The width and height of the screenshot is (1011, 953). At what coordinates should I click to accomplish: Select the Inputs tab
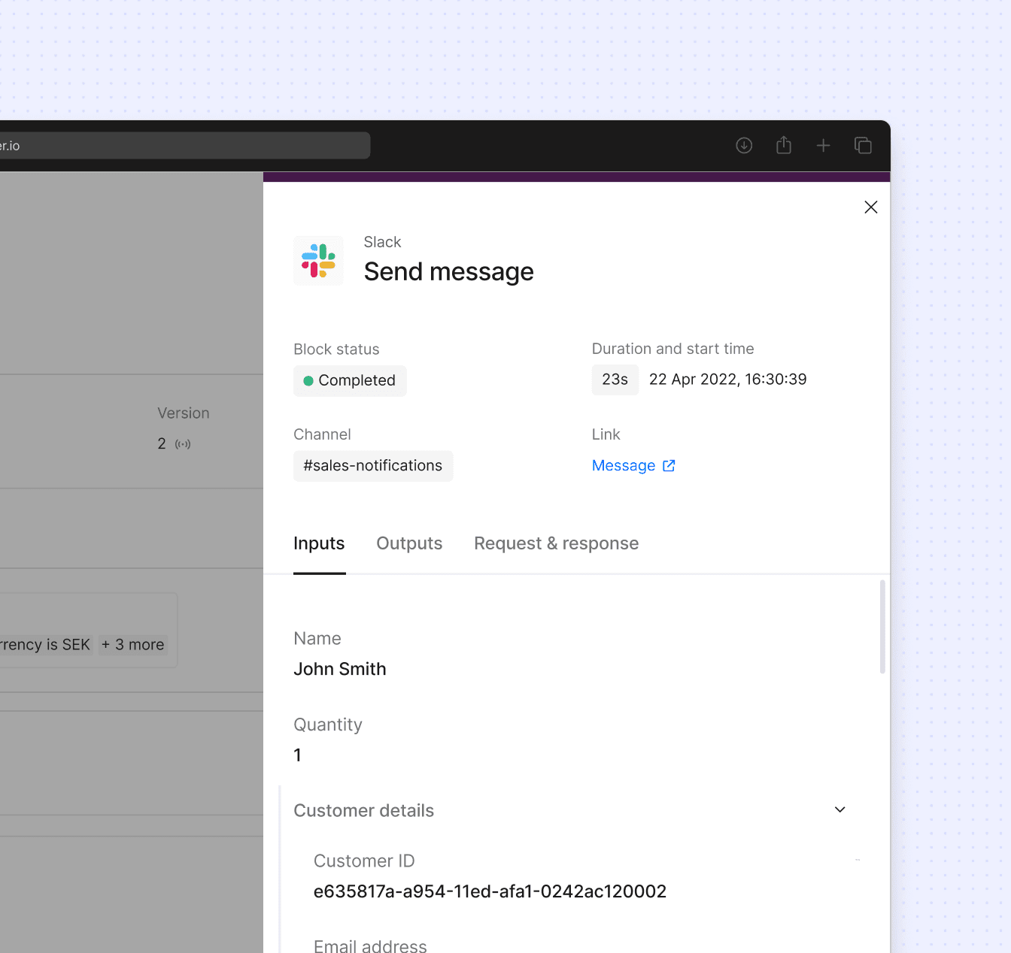319,543
